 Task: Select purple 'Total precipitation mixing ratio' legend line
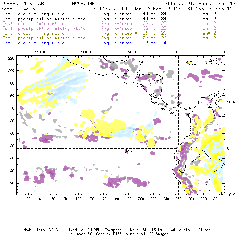pos(44,29)
